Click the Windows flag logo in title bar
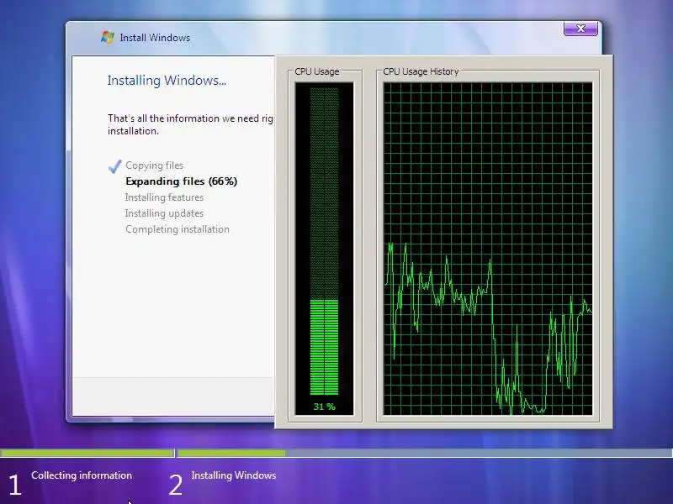Image resolution: width=673 pixels, height=504 pixels. tap(108, 37)
